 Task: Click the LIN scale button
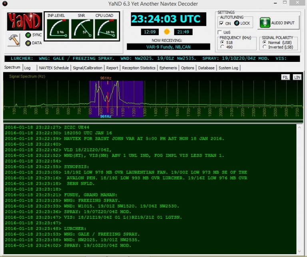point(297,77)
